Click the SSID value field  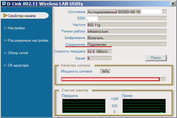click(127, 18)
